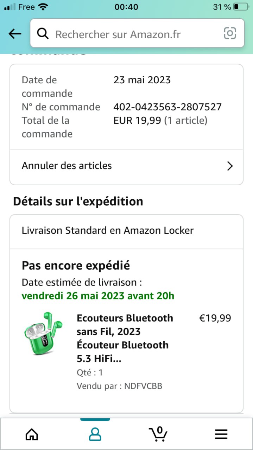Tap the status bar clock
Image resolution: width=253 pixels, height=450 pixels.
(x=126, y=7)
